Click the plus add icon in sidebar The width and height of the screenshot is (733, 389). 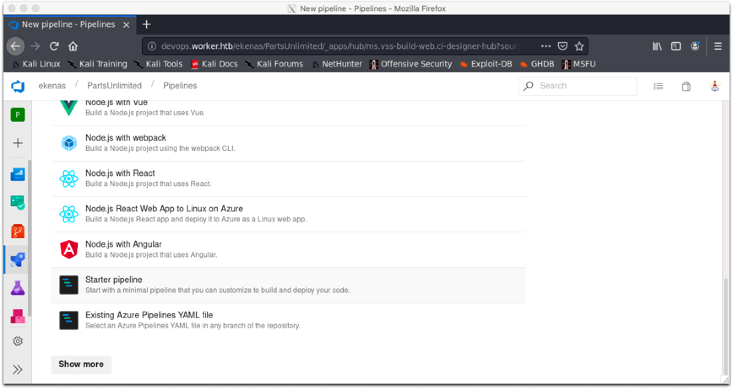[18, 143]
